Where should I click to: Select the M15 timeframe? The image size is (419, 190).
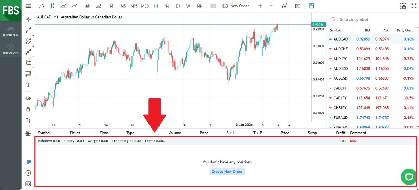pyautogui.click(x=134, y=6)
